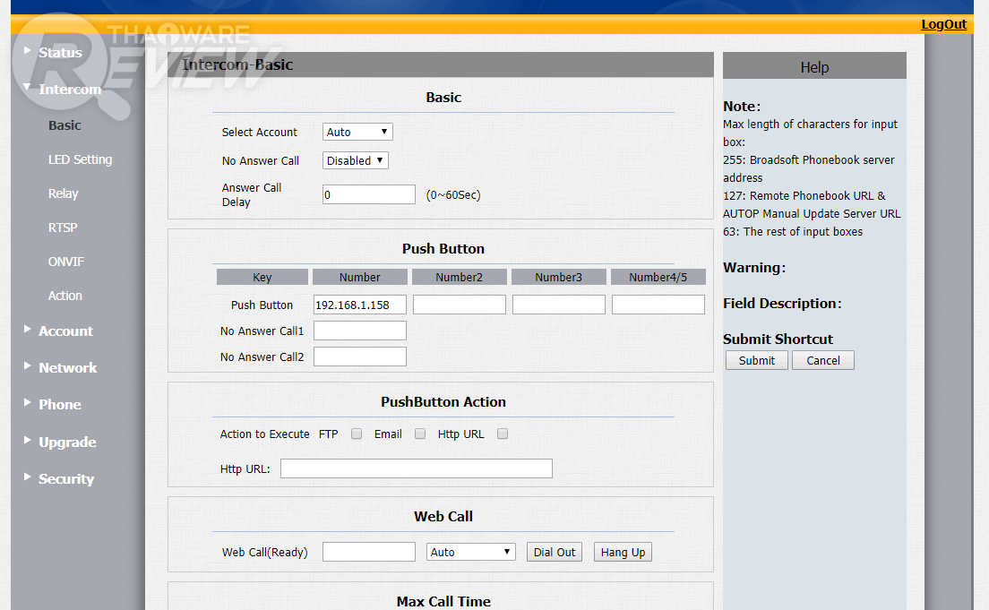The height and width of the screenshot is (610, 989).
Task: Click the Intercom-Basic page title
Action: 237,64
